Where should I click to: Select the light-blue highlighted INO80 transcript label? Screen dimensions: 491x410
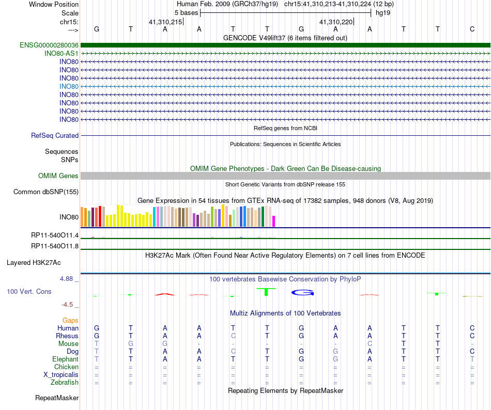tap(69, 87)
